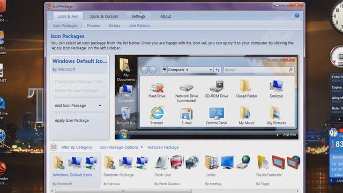Screen dimensions: 343x193
Task: Click the preview search magnifier icon
Action: coord(290,70)
